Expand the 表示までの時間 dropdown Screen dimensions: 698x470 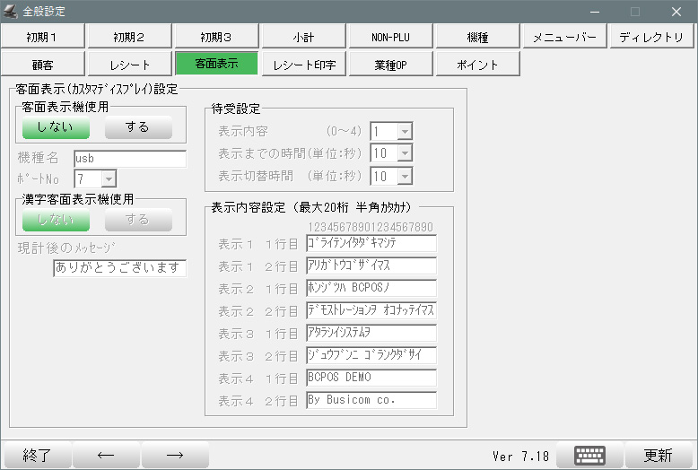point(405,154)
